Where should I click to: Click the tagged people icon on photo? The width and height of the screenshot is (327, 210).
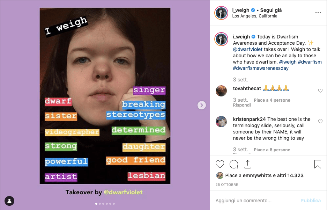click(9, 201)
